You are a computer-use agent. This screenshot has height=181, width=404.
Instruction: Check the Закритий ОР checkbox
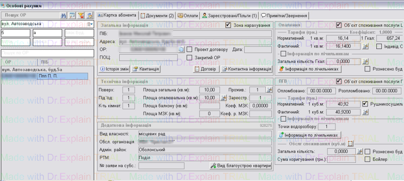(x=189, y=57)
